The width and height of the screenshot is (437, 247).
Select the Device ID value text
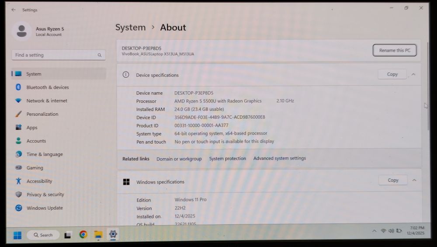coord(220,117)
